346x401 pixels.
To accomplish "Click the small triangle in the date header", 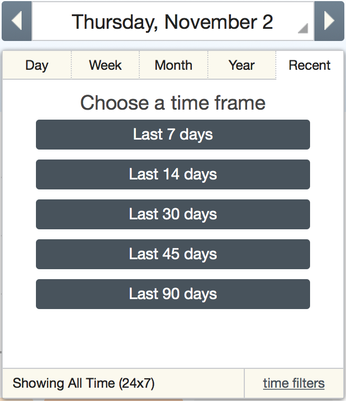I will pos(302,29).
